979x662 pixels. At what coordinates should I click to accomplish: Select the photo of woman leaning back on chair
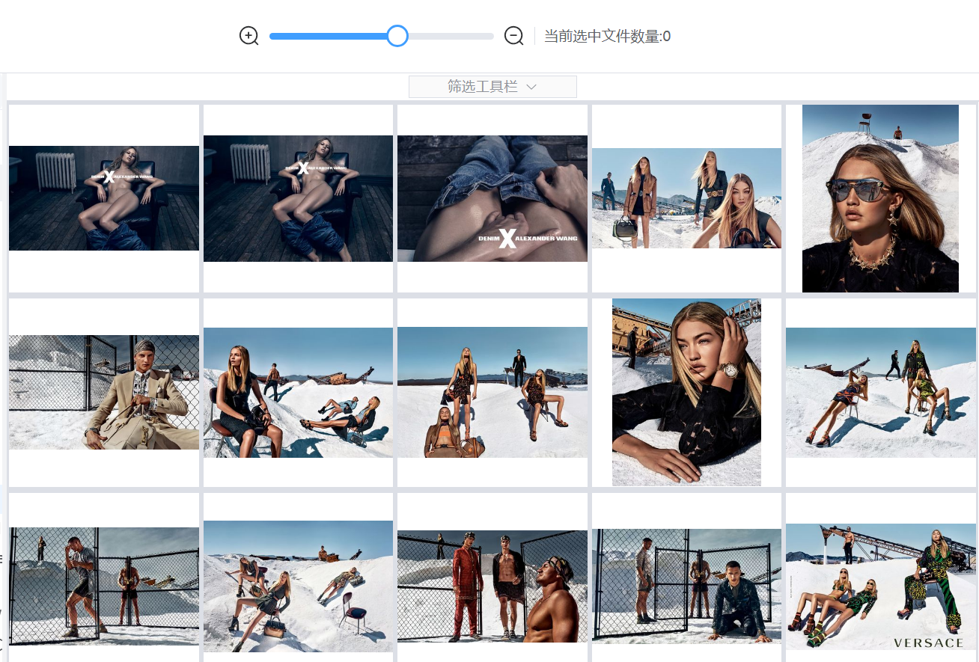[881, 392]
